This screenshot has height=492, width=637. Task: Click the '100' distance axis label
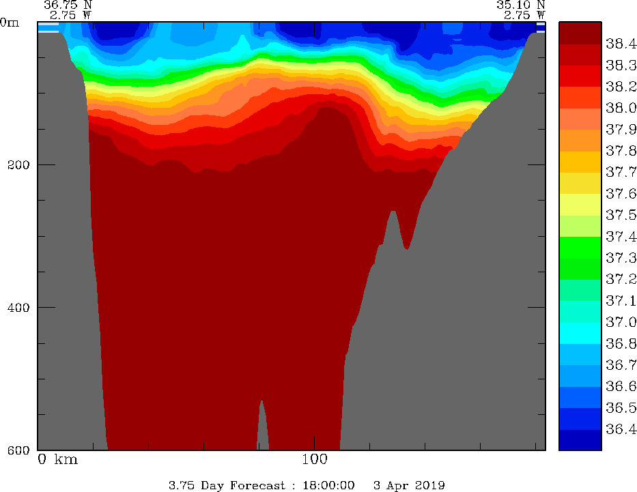click(x=314, y=459)
